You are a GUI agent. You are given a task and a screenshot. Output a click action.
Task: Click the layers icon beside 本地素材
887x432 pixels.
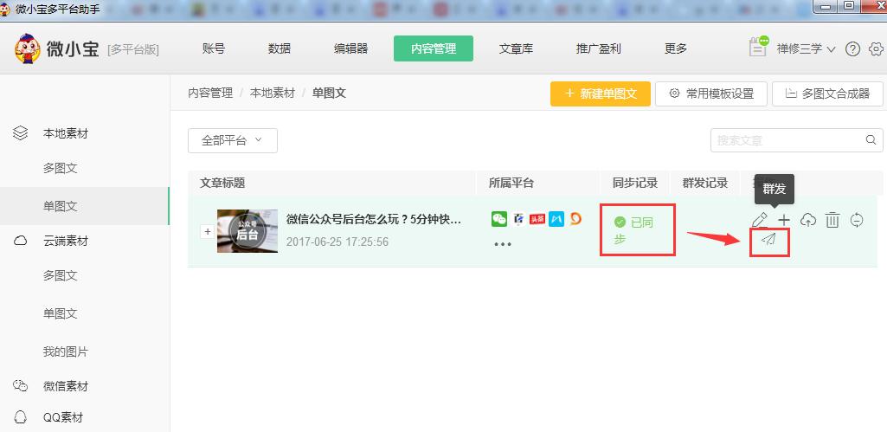[21, 133]
